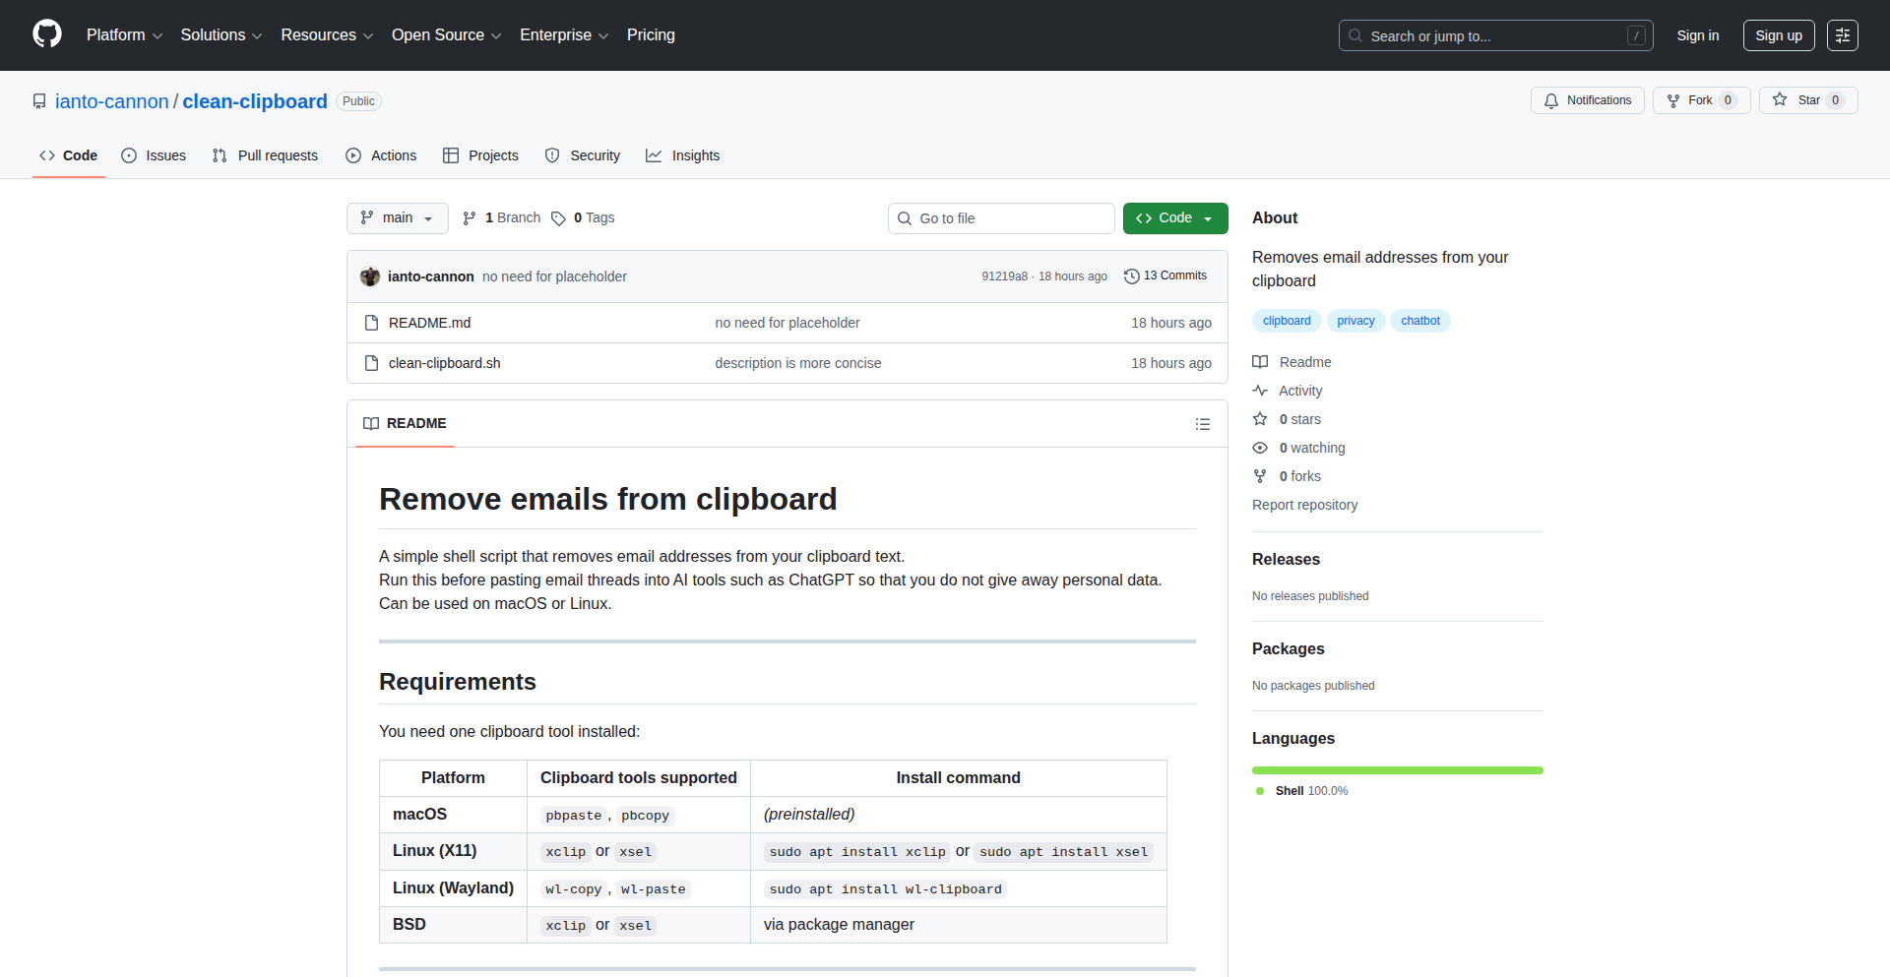This screenshot has height=977, width=1890.
Task: Click the Notifications bell button
Action: point(1587,100)
